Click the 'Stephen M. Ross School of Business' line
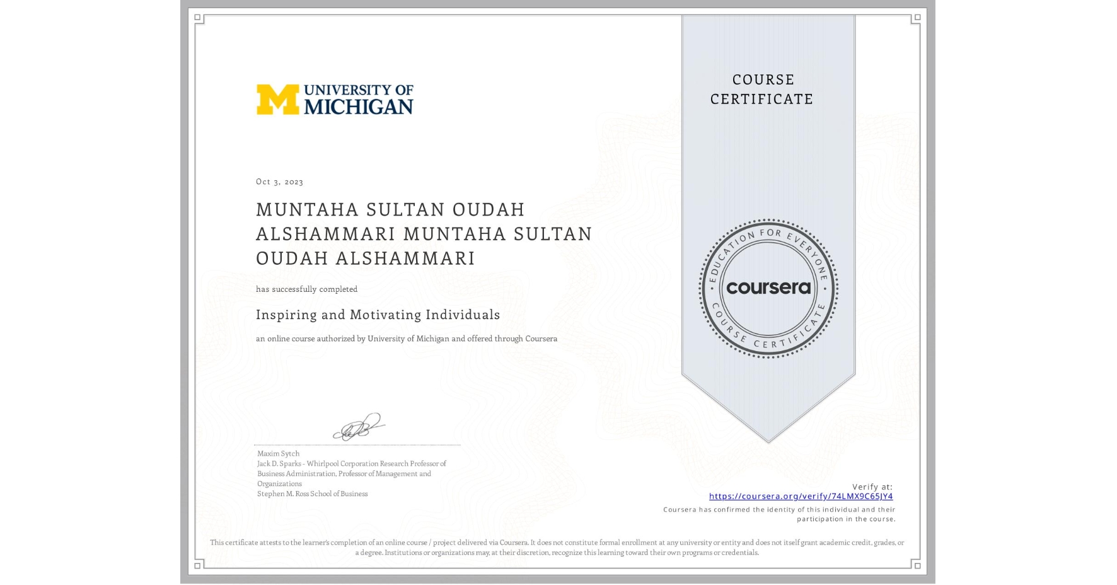The width and height of the screenshot is (1117, 585). tap(312, 494)
